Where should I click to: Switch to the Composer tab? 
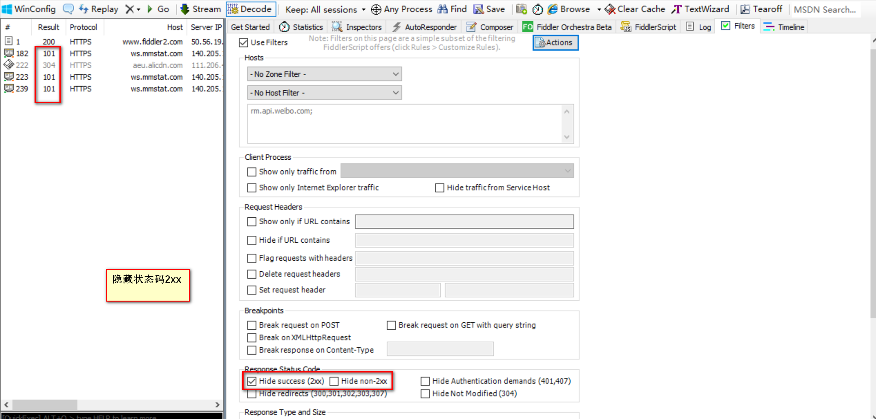[x=490, y=27]
